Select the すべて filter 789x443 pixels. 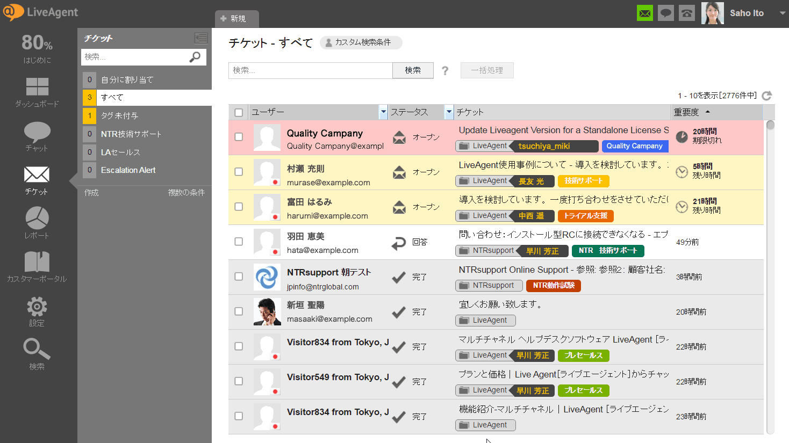click(x=147, y=97)
